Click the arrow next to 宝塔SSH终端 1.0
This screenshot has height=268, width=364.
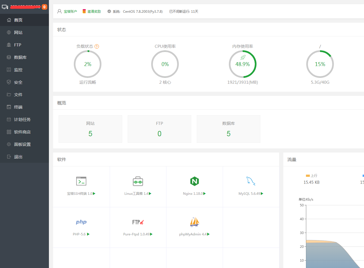coord(94,194)
